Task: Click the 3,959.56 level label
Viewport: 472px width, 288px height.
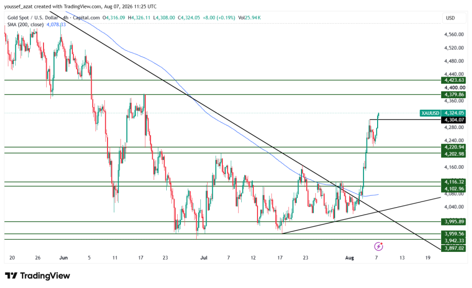Action: tap(453, 234)
